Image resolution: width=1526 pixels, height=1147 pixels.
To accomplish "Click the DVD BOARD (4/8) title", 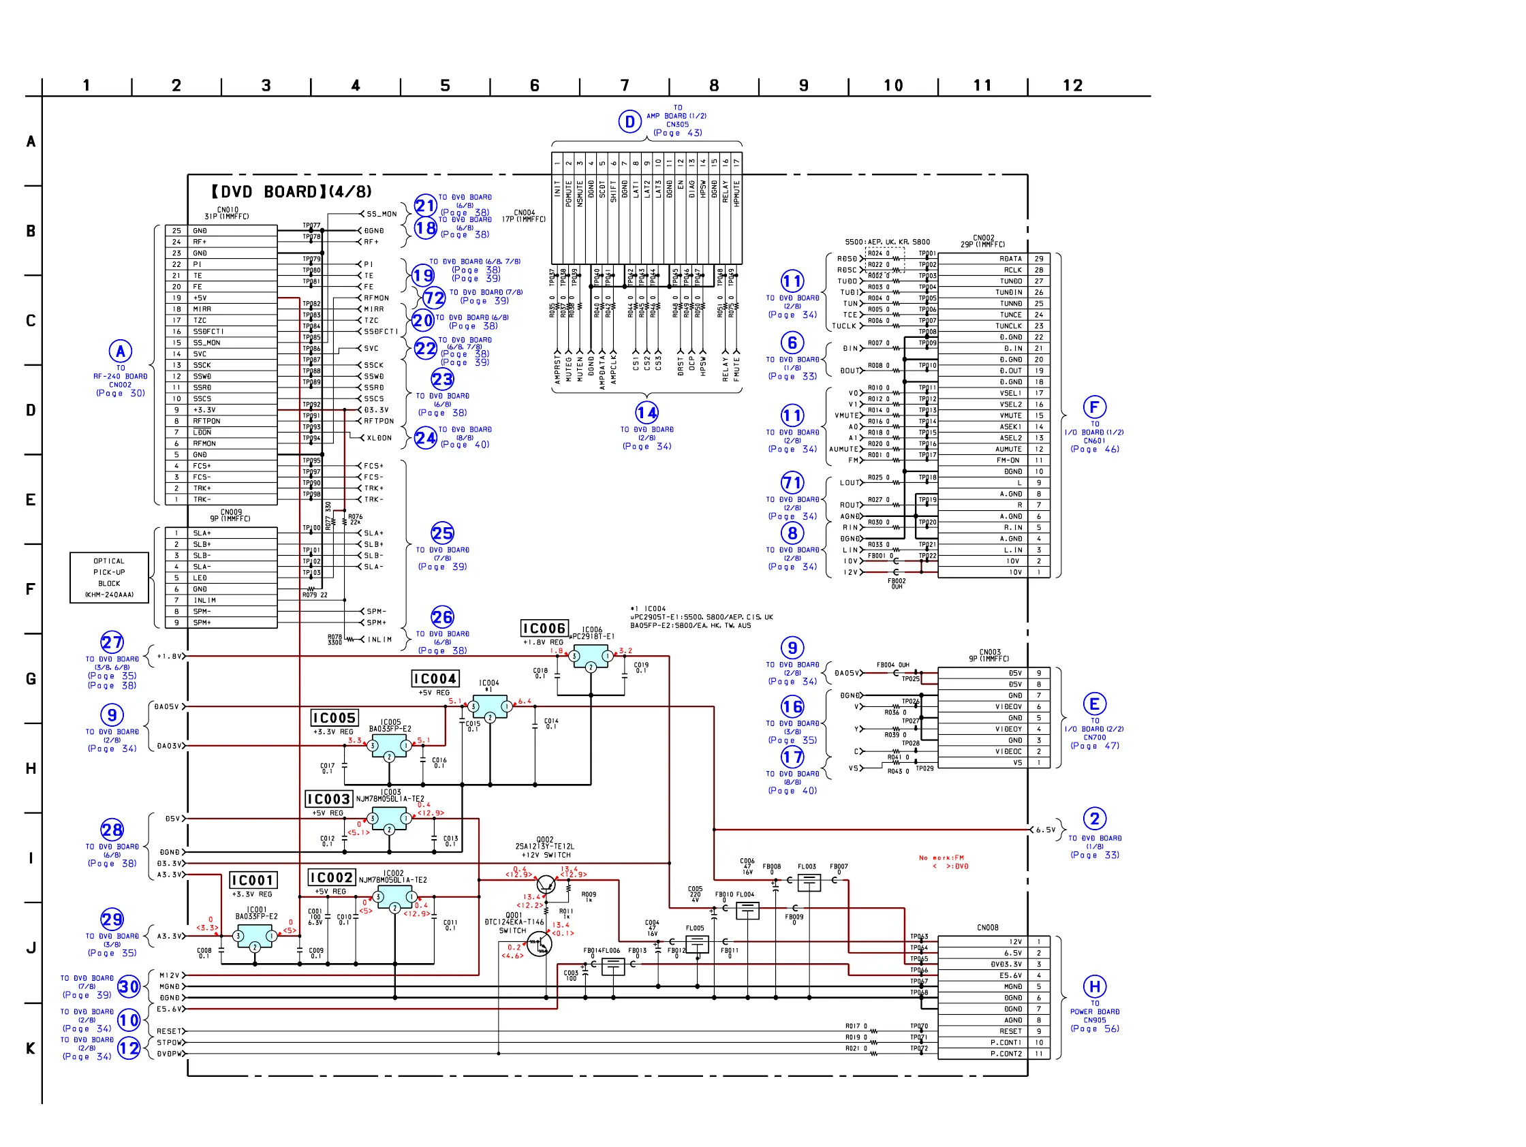I will point(291,192).
